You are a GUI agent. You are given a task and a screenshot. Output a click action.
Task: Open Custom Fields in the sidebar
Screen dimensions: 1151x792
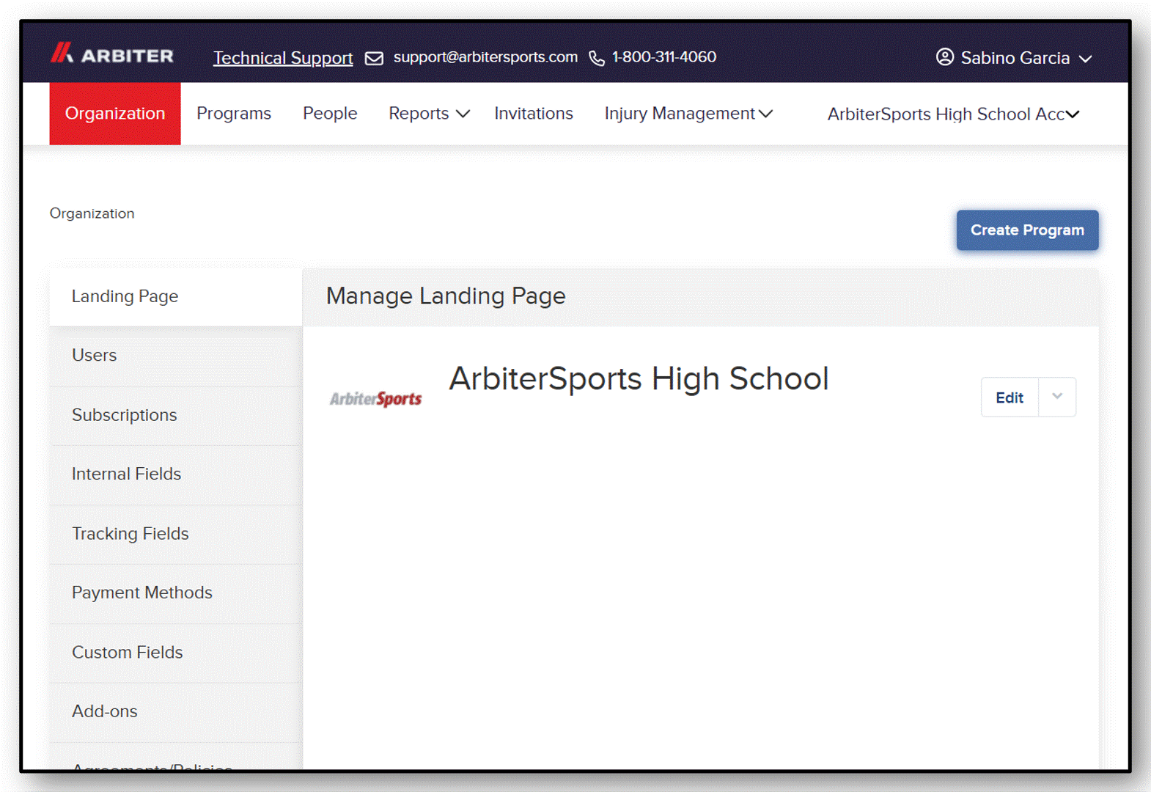[176, 653]
